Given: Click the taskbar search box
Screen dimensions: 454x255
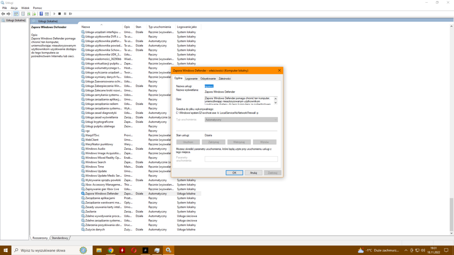Looking at the screenshot, I should coord(52,250).
